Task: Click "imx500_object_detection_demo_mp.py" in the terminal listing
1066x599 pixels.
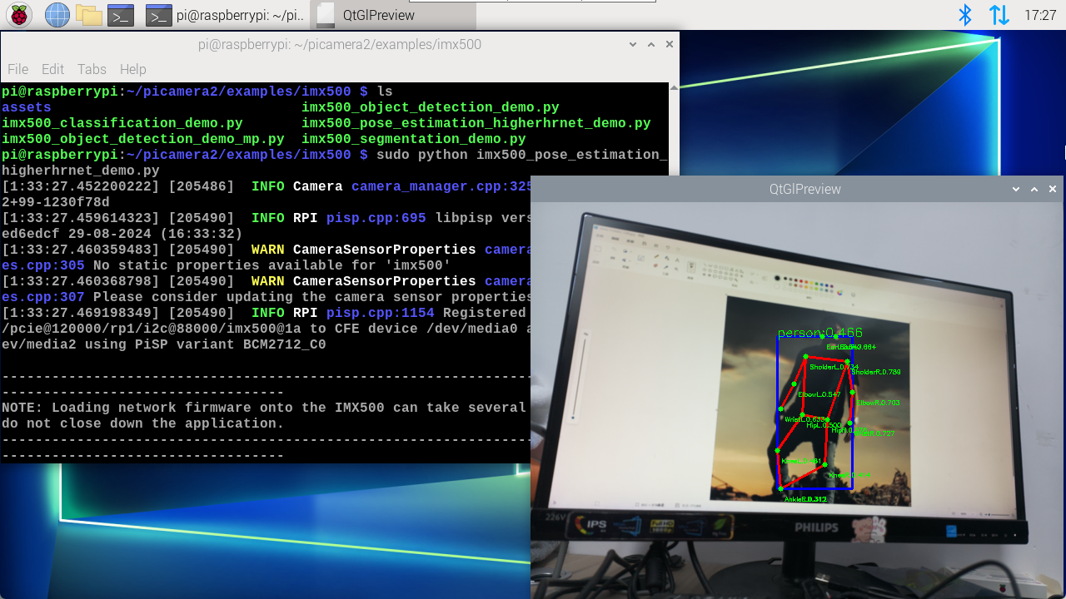Action: coord(143,139)
